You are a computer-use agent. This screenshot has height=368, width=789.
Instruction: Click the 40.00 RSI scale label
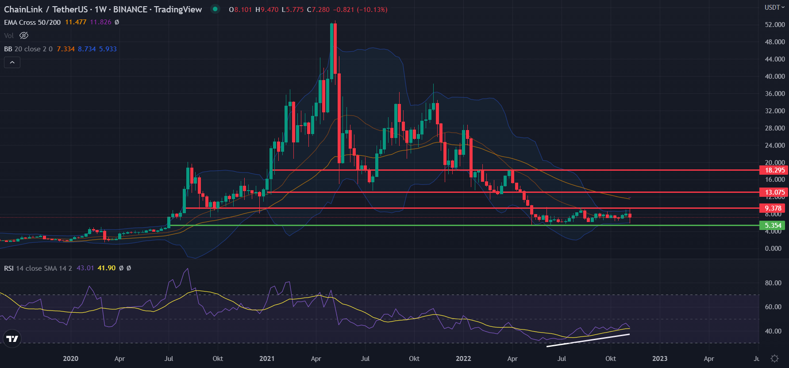(x=773, y=331)
